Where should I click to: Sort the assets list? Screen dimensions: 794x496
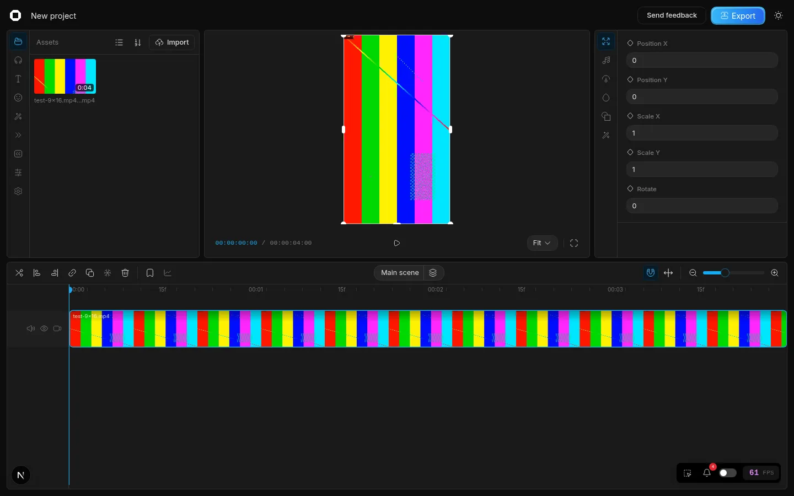pos(138,42)
